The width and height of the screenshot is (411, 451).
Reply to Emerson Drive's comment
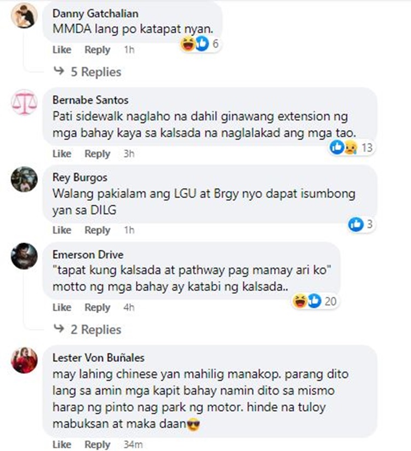pos(98,308)
